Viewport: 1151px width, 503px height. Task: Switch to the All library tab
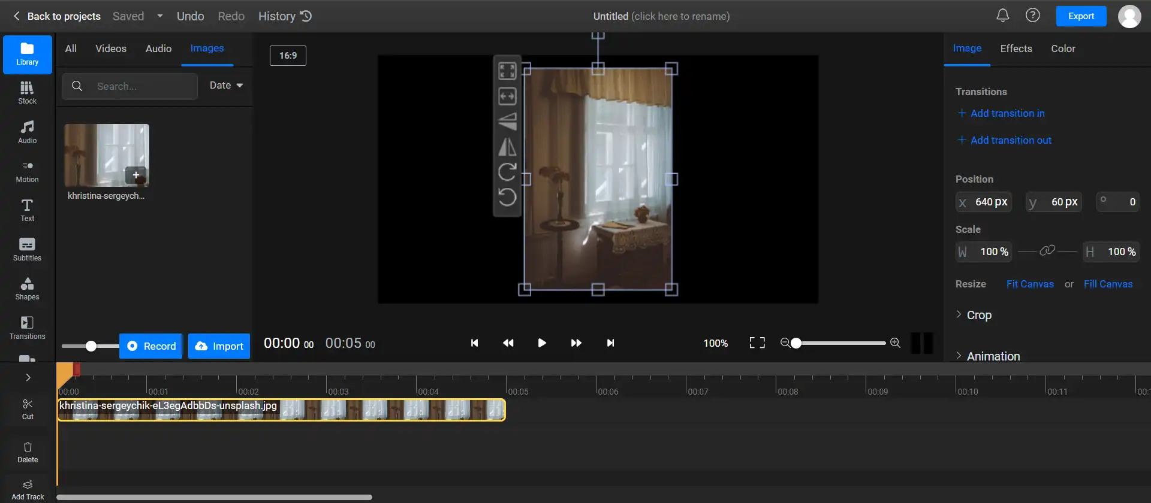coord(71,49)
